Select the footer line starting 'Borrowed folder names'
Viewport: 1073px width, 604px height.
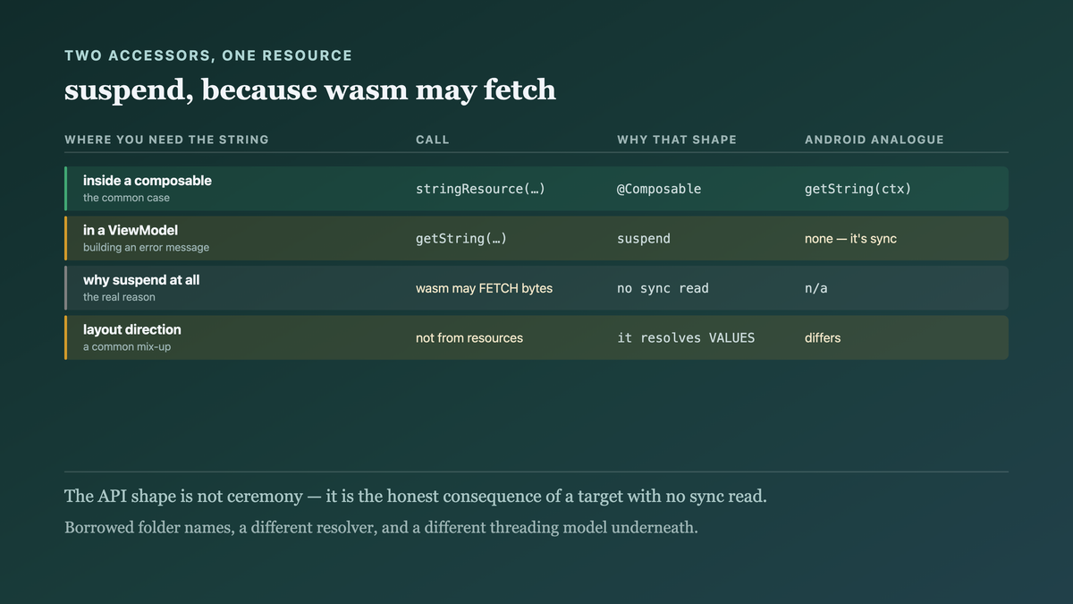click(381, 527)
